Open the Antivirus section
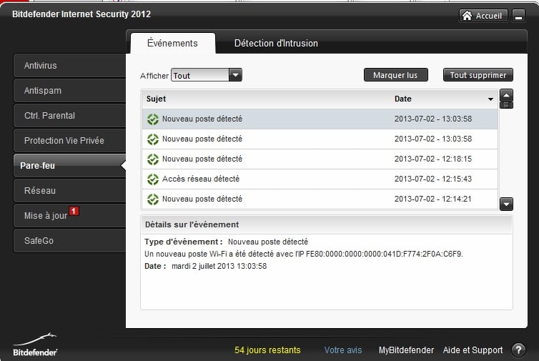Viewport: 539px width, 361px height. coord(69,65)
